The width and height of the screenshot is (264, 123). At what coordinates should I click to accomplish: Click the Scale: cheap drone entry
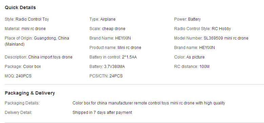(107, 29)
